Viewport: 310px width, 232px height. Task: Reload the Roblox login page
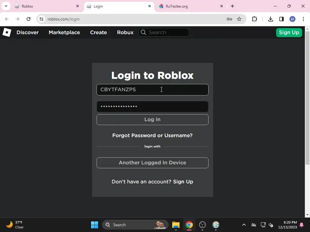pos(28,19)
